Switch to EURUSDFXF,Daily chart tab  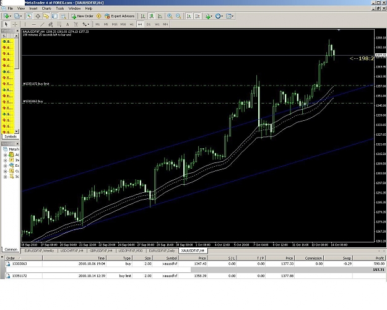(x=162, y=250)
